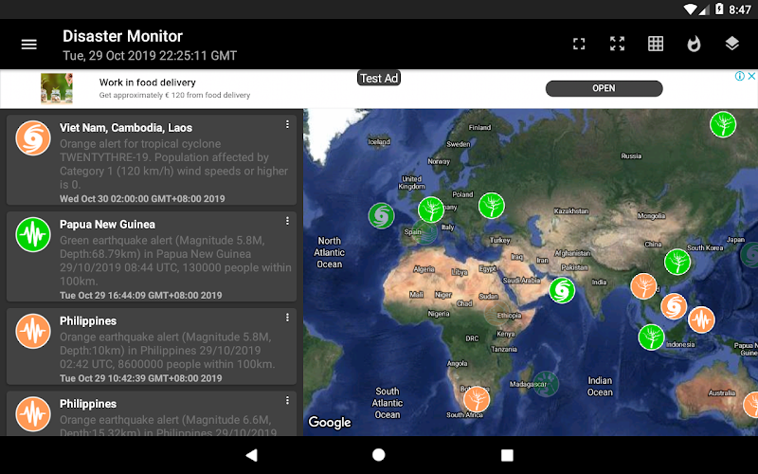
Task: Select green drought marker in northern Russia
Action: pyautogui.click(x=723, y=124)
